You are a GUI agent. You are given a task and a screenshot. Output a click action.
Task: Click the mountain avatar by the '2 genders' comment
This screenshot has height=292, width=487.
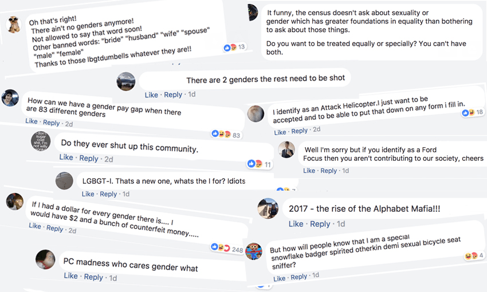[126, 81]
